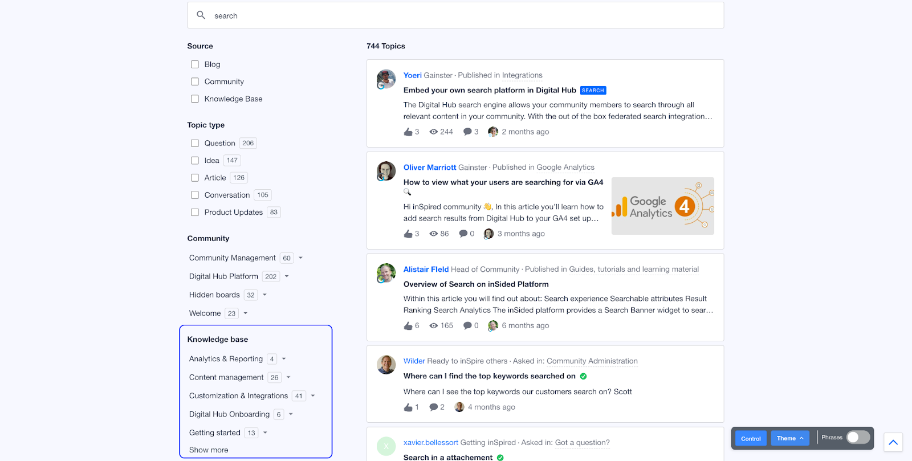Check the Conversation topic type checkbox

pyautogui.click(x=195, y=195)
